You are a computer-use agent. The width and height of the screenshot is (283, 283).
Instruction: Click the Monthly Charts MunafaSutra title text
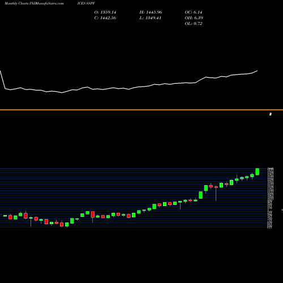34,3
